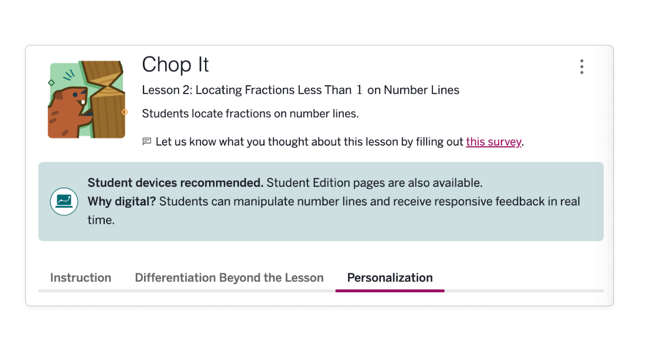Click the lesson description text
Screen dimensions: 645x353
(x=250, y=113)
